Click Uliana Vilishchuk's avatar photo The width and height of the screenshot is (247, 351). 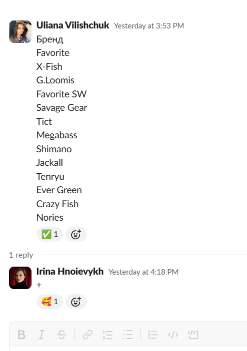[x=20, y=31]
